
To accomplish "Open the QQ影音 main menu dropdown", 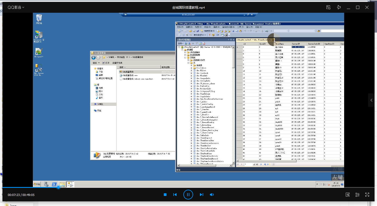I will pos(16,7).
